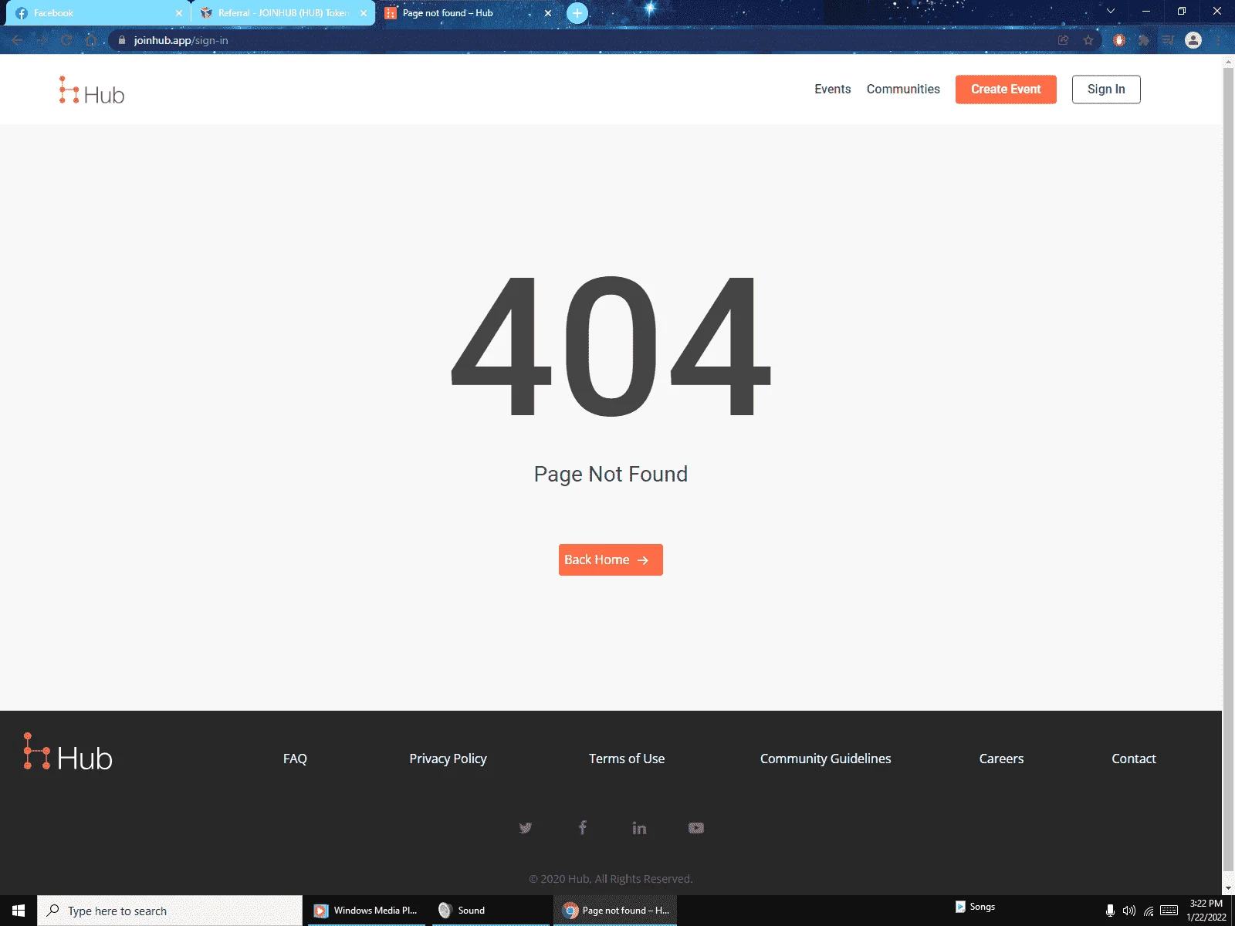1235x926 pixels.
Task: Open the Events page
Action: [x=832, y=90]
